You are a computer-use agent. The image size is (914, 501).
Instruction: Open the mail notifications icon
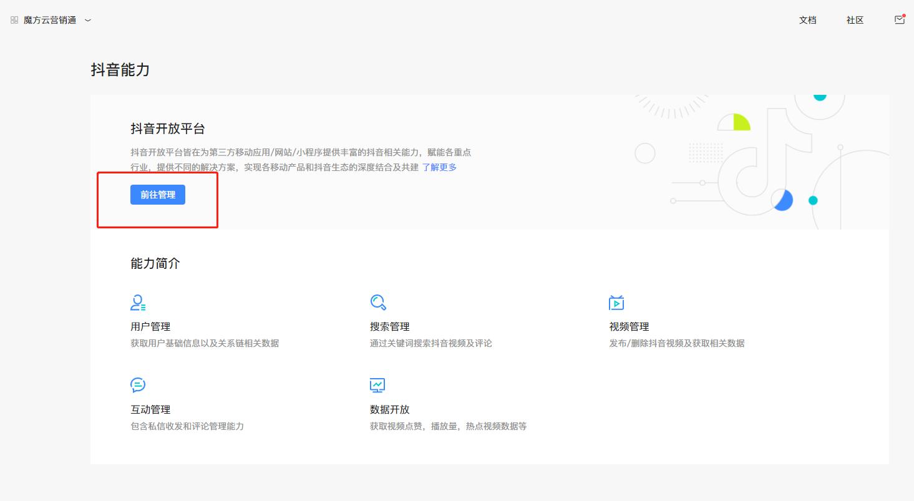899,20
